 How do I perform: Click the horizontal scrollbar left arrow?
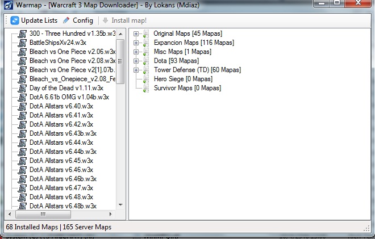[10, 214]
